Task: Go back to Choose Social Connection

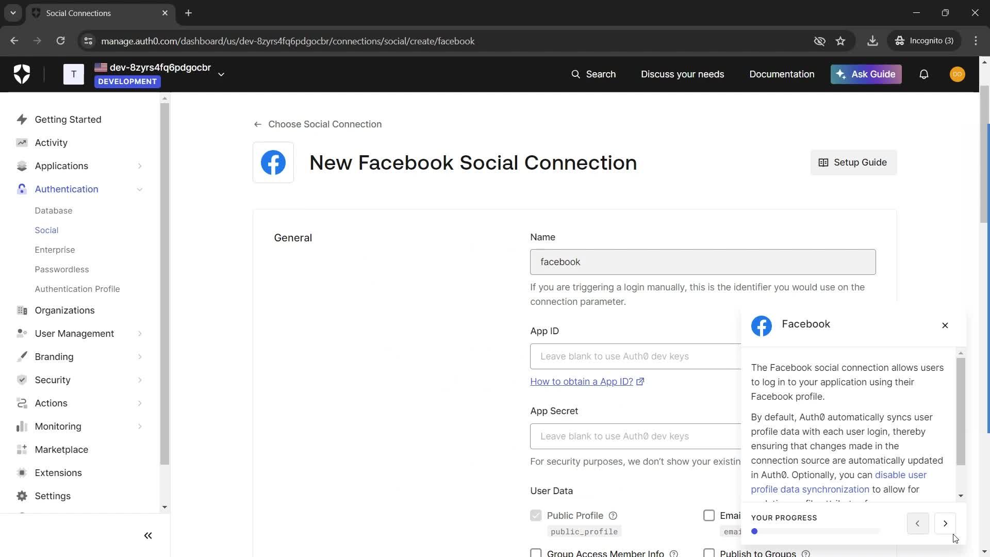Action: [318, 124]
